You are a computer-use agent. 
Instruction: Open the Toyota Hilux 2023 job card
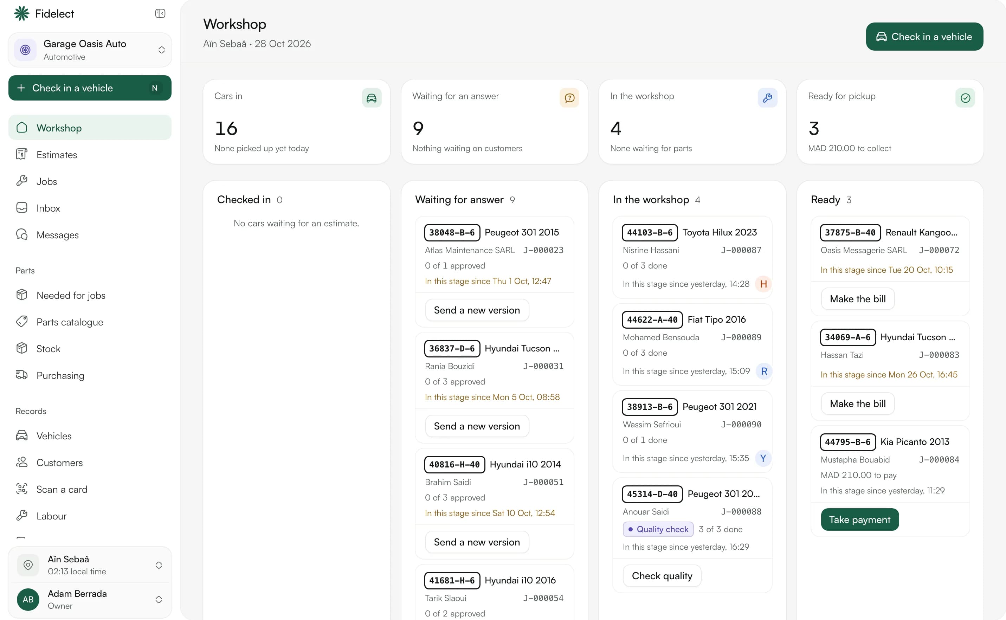[x=692, y=257]
